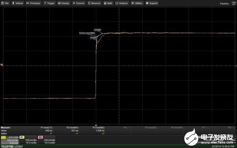Click the Undo button
The image size is (237, 148).
pyautogui.click(x=234, y=3)
